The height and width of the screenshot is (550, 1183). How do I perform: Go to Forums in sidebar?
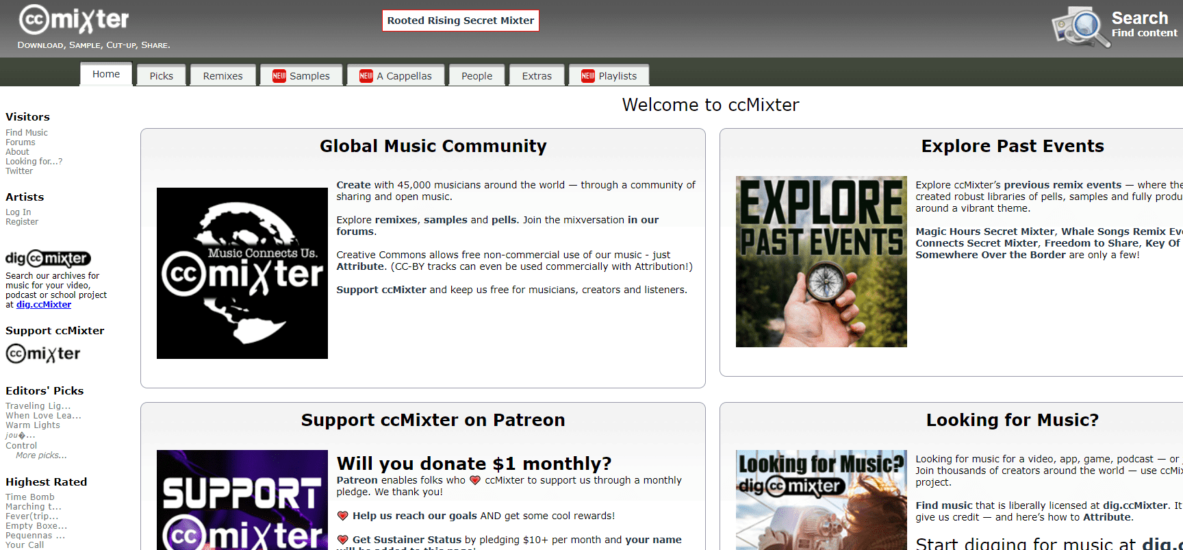pos(21,142)
